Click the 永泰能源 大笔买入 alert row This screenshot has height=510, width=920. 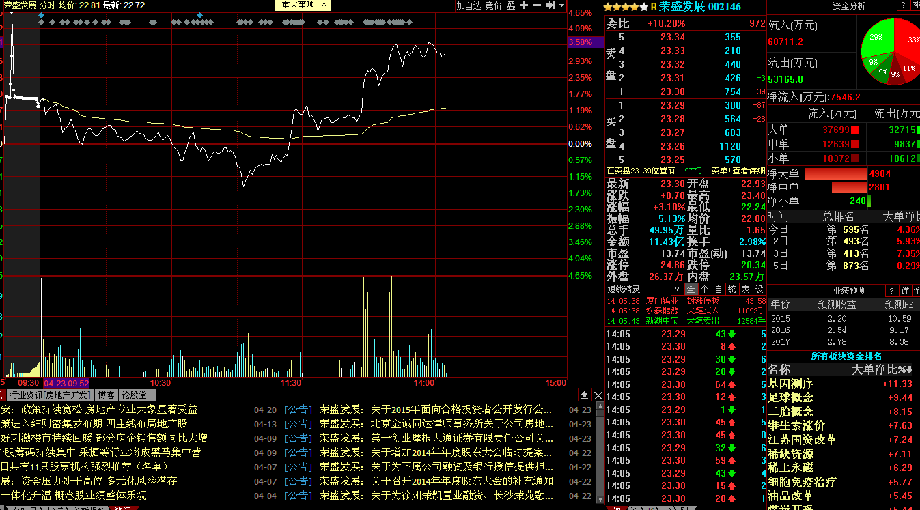(x=686, y=311)
